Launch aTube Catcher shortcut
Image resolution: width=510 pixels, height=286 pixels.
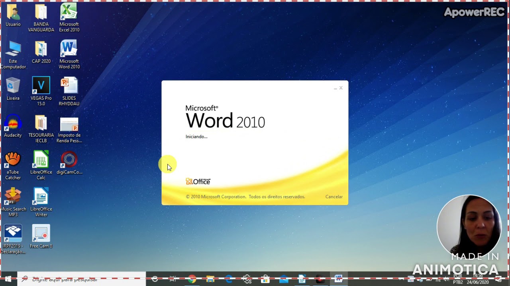[13, 166]
